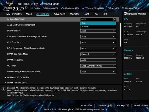Click the Qfan Control fan icon
The width and height of the screenshot is (149, 112).
coord(62,8)
